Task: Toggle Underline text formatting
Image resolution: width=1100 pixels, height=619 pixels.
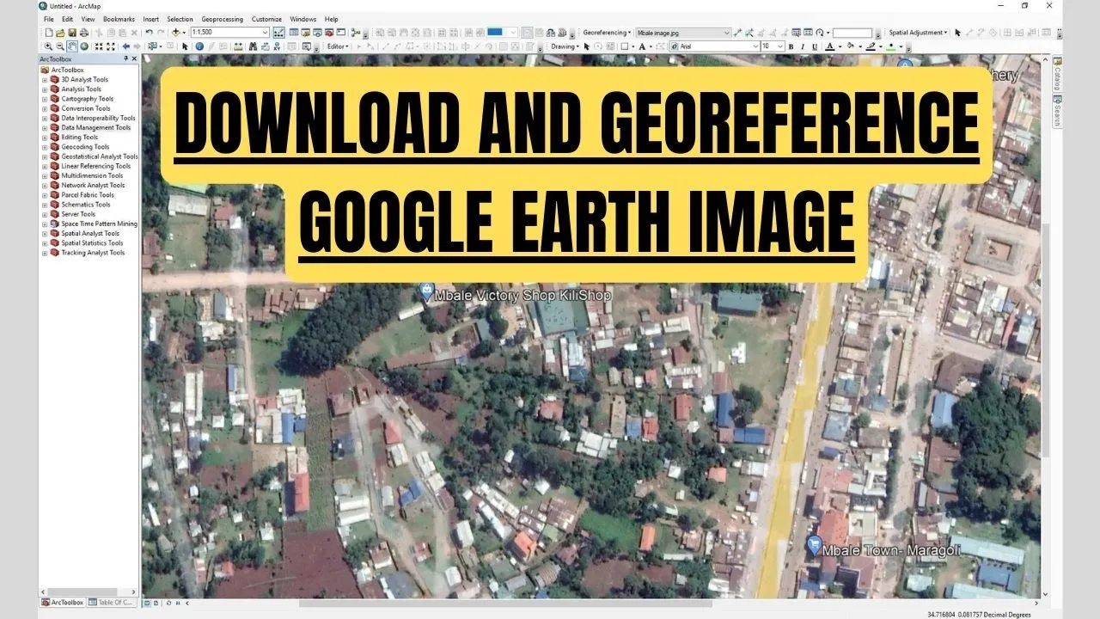Action: [x=815, y=46]
